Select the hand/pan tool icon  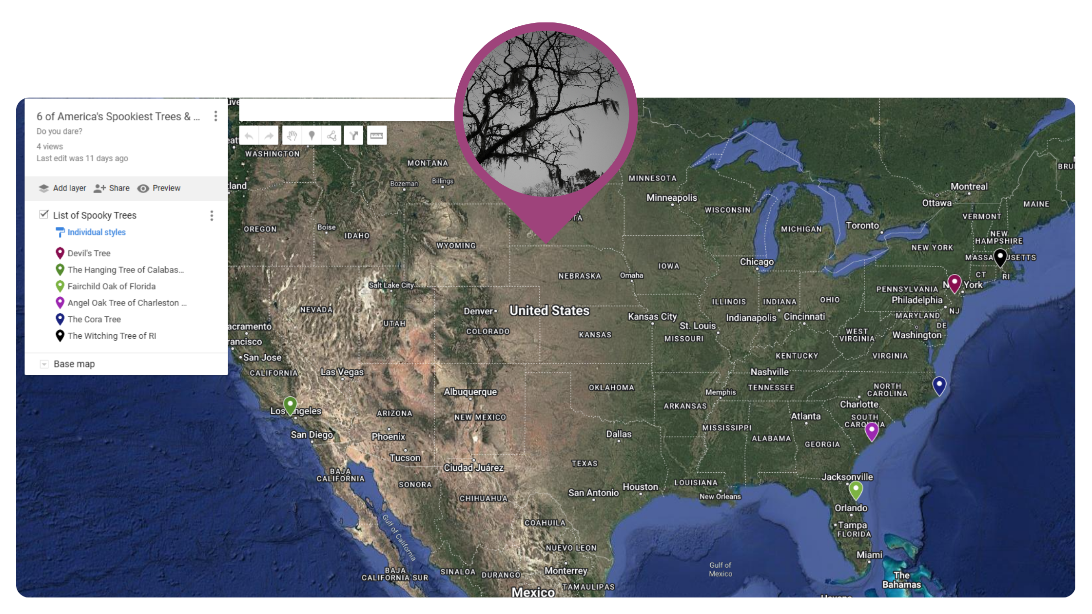[290, 135]
